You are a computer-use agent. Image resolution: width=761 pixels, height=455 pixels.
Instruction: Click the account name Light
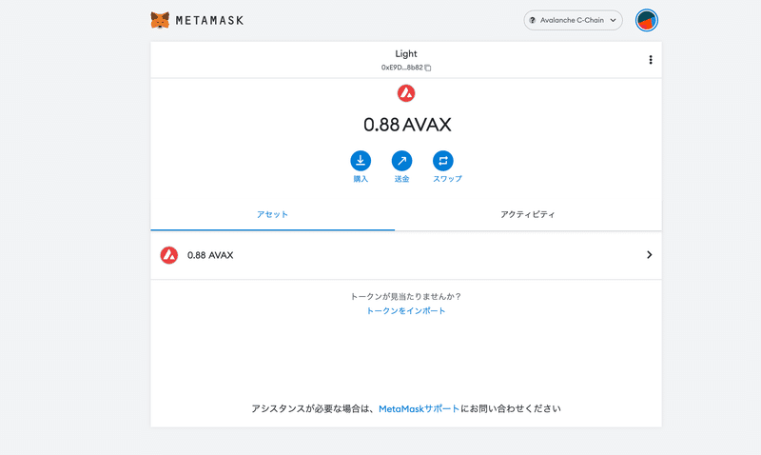[x=406, y=53]
